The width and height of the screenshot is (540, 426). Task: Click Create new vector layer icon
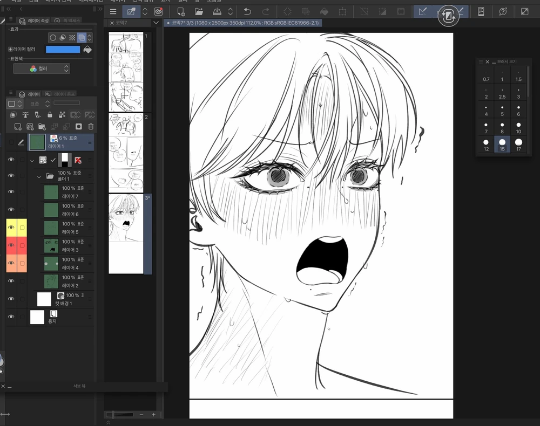click(30, 127)
